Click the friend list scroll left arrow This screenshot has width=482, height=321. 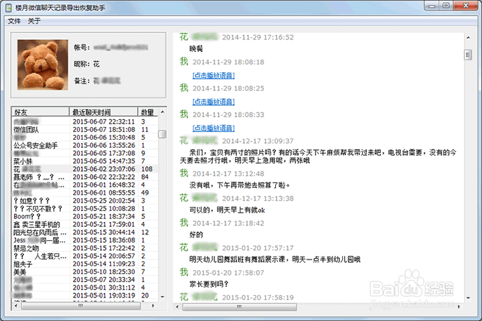click(16, 306)
